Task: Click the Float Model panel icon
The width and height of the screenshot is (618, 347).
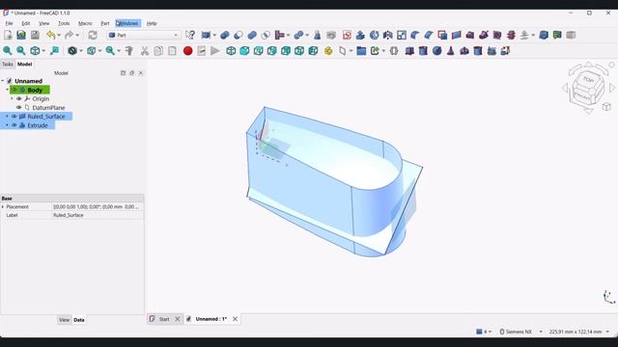Action: click(x=132, y=73)
